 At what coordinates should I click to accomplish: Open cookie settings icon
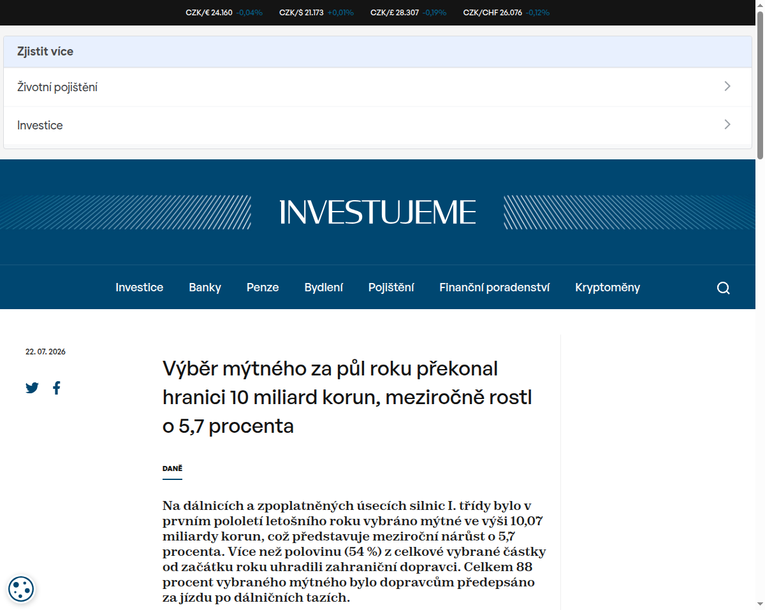point(21,588)
